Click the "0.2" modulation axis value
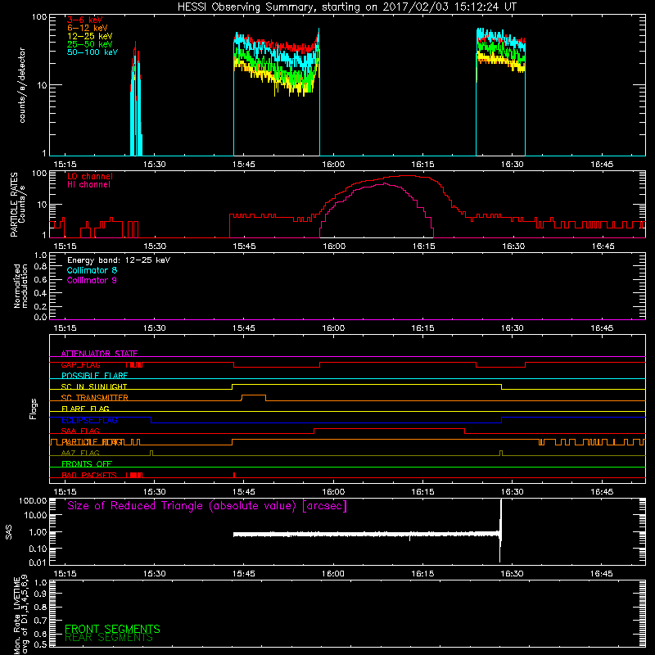This screenshot has width=655, height=655. click(40, 306)
